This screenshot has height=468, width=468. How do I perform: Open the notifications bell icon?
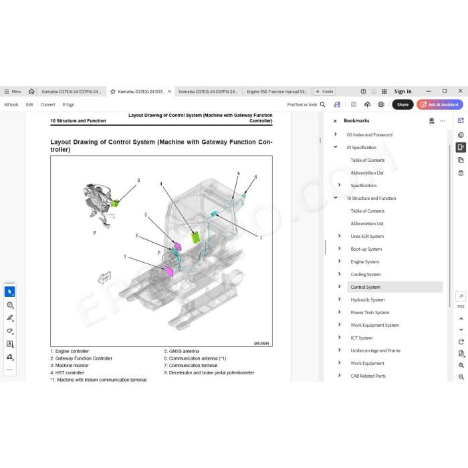pos(374,92)
